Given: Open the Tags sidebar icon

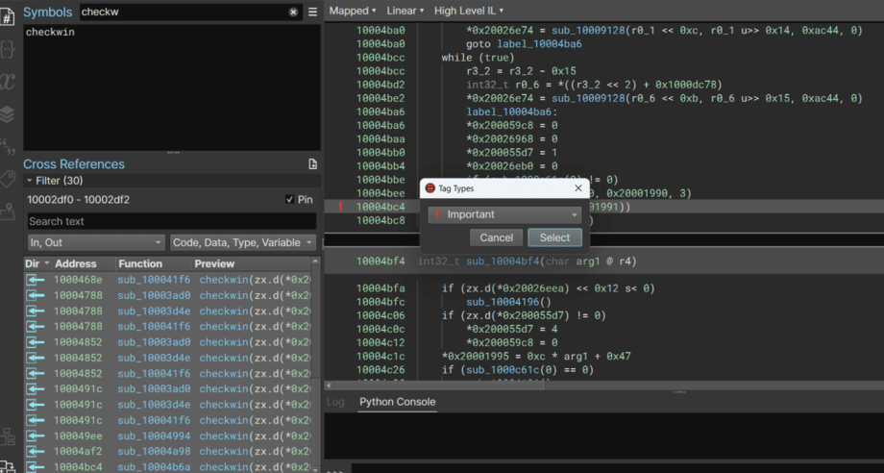Looking at the screenshot, I should 8,180.
